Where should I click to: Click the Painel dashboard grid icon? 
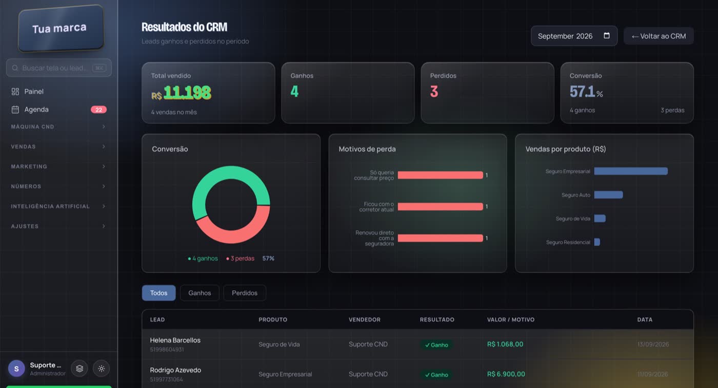coord(15,92)
